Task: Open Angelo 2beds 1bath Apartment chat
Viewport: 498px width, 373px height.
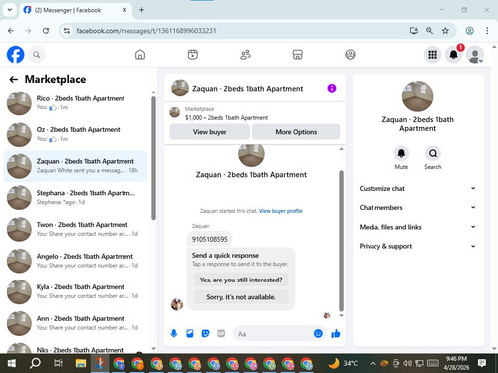Action: [x=75, y=261]
